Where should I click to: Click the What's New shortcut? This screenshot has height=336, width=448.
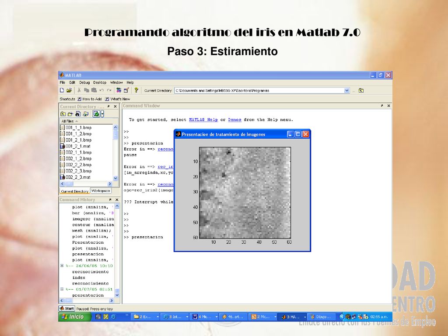pyautogui.click(x=117, y=99)
